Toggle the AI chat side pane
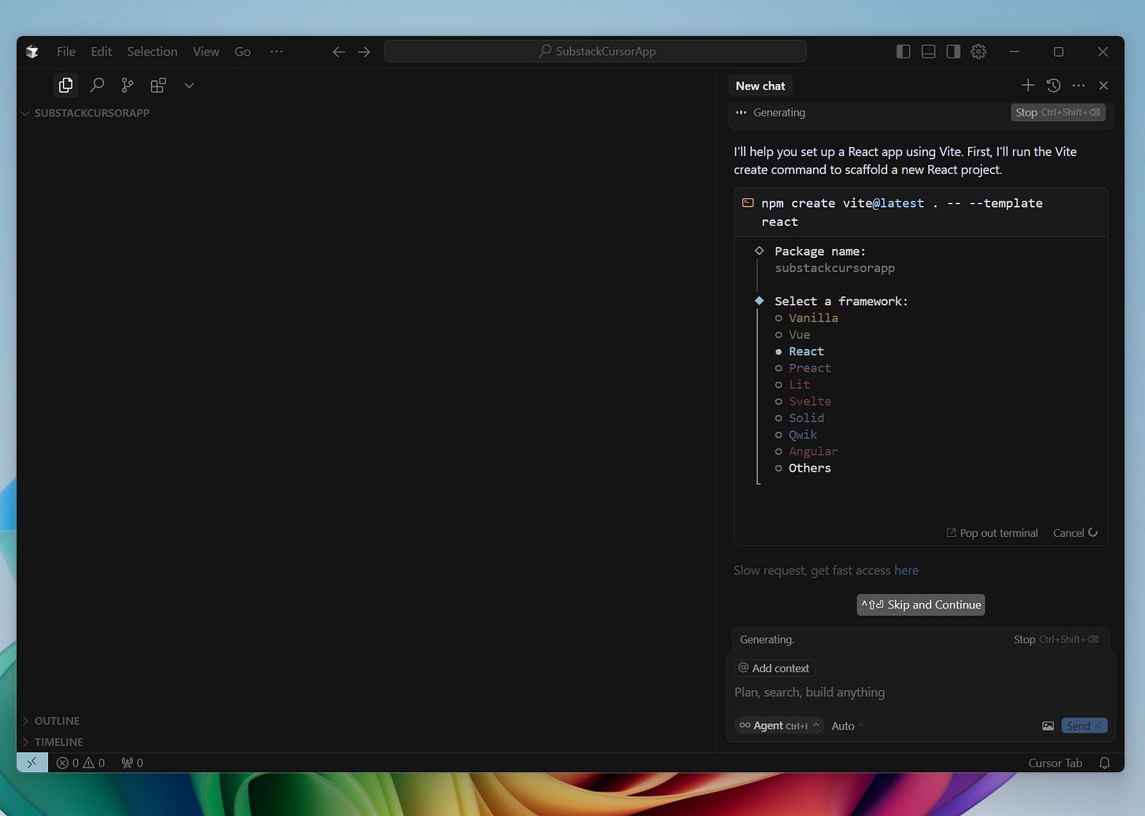The width and height of the screenshot is (1145, 816). pyautogui.click(x=953, y=52)
